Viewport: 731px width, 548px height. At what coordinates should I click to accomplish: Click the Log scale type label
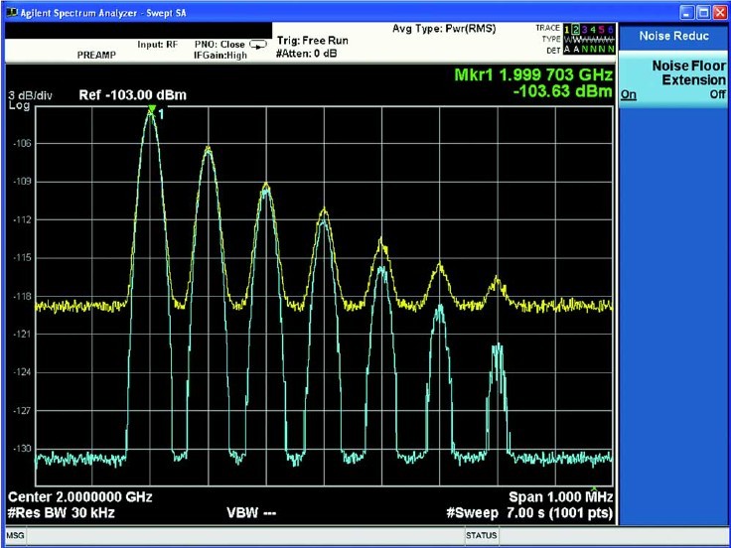pyautogui.click(x=19, y=106)
